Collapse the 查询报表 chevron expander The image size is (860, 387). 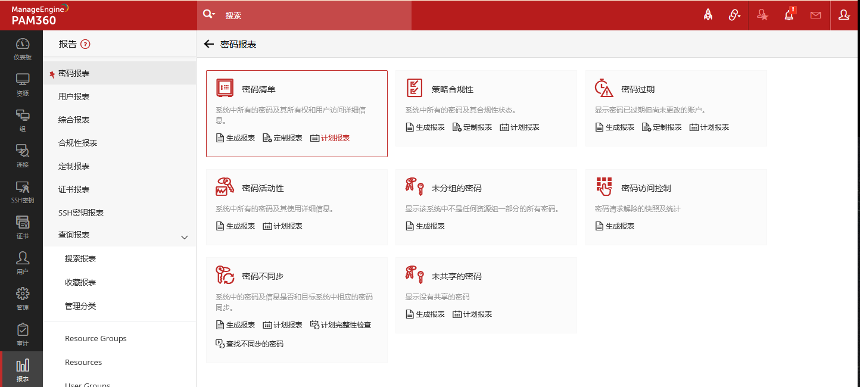(x=184, y=237)
